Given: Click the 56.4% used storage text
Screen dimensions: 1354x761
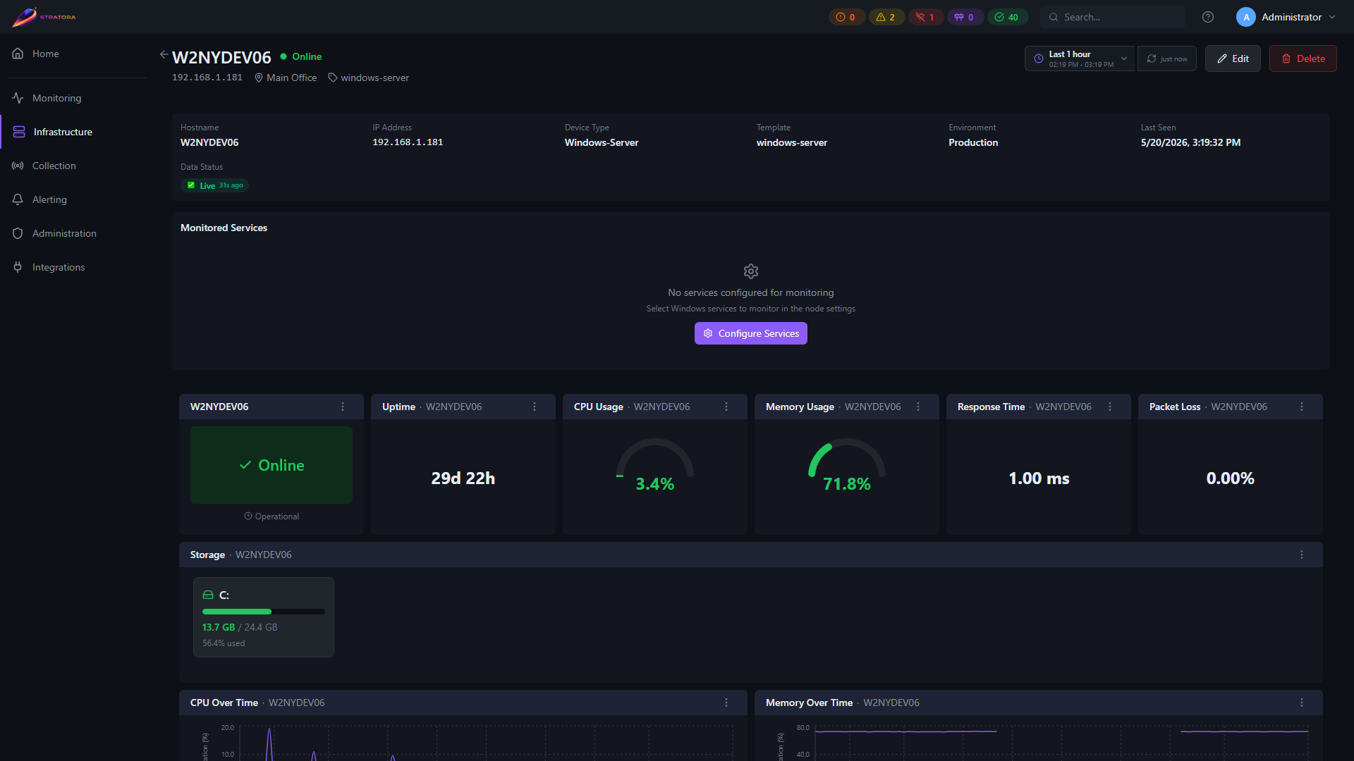Looking at the screenshot, I should point(224,643).
